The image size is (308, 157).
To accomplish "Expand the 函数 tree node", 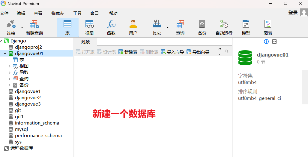I will [9, 72].
